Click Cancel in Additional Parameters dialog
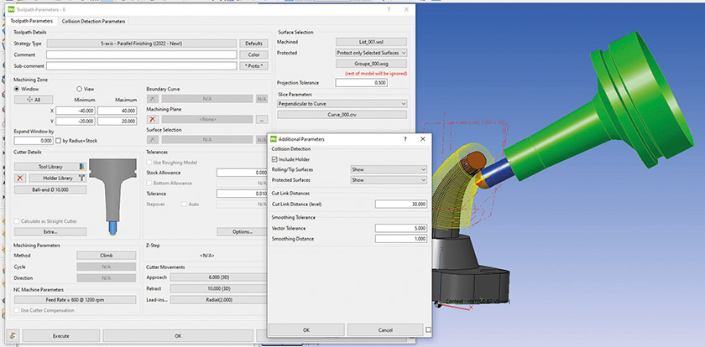 [384, 329]
